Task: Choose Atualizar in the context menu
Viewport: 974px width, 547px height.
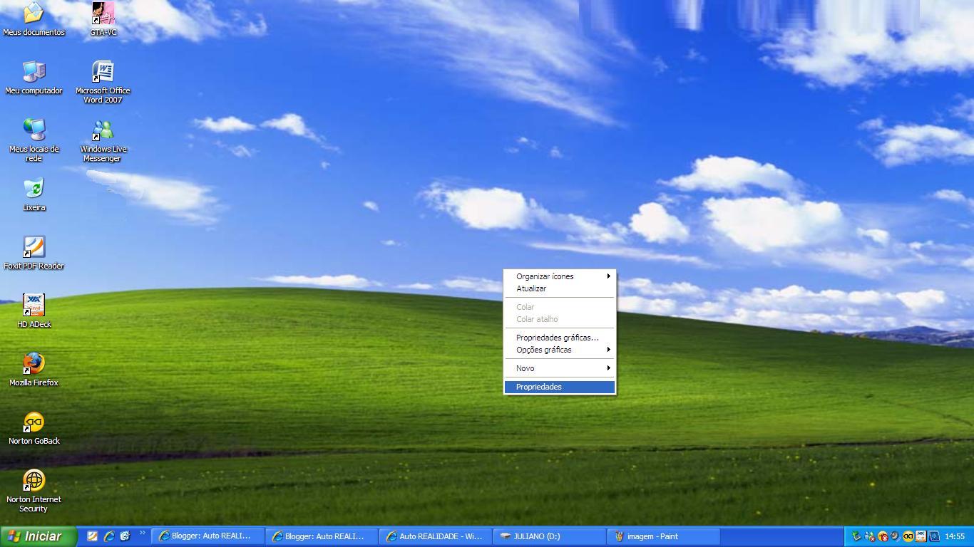Action: tap(560, 288)
